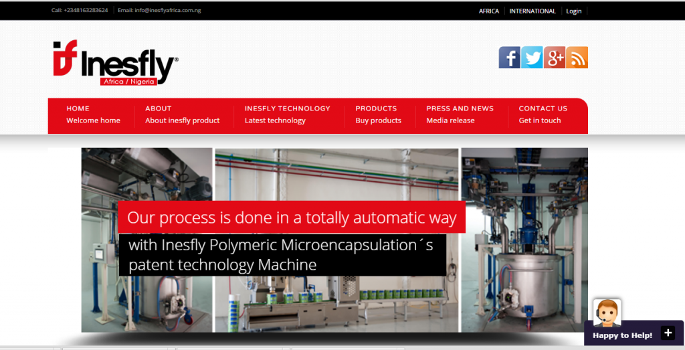The height and width of the screenshot is (350, 685).
Task: Switch to the Africa site link
Action: click(x=489, y=11)
